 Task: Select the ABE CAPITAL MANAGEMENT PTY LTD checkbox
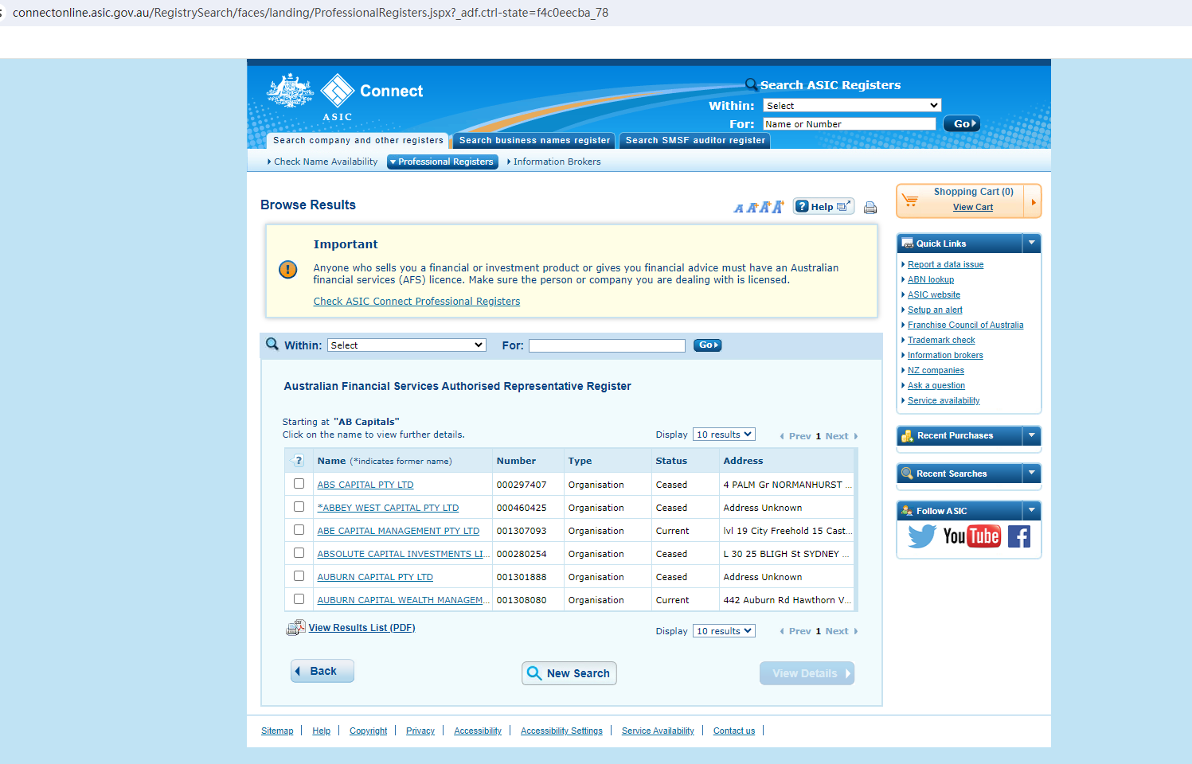tap(299, 530)
